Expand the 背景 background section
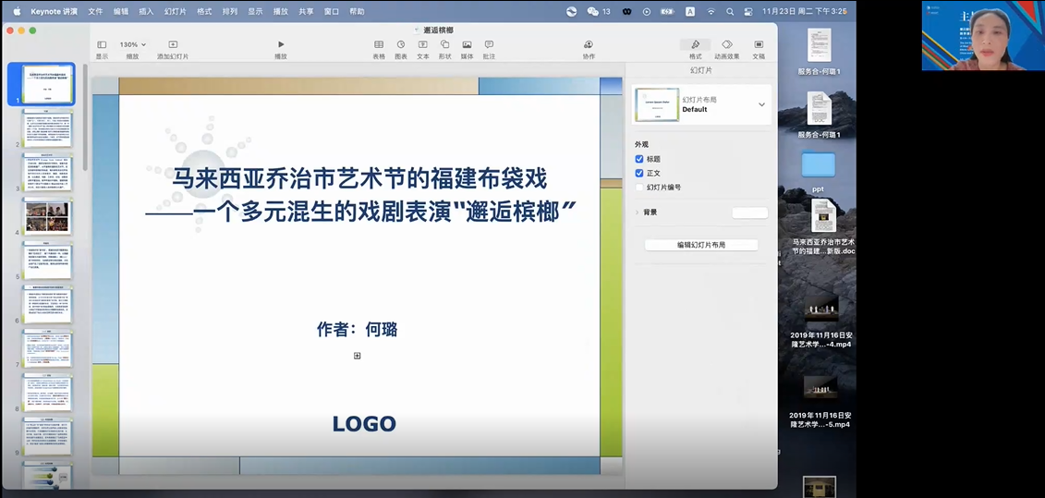1045x498 pixels. pyautogui.click(x=637, y=213)
